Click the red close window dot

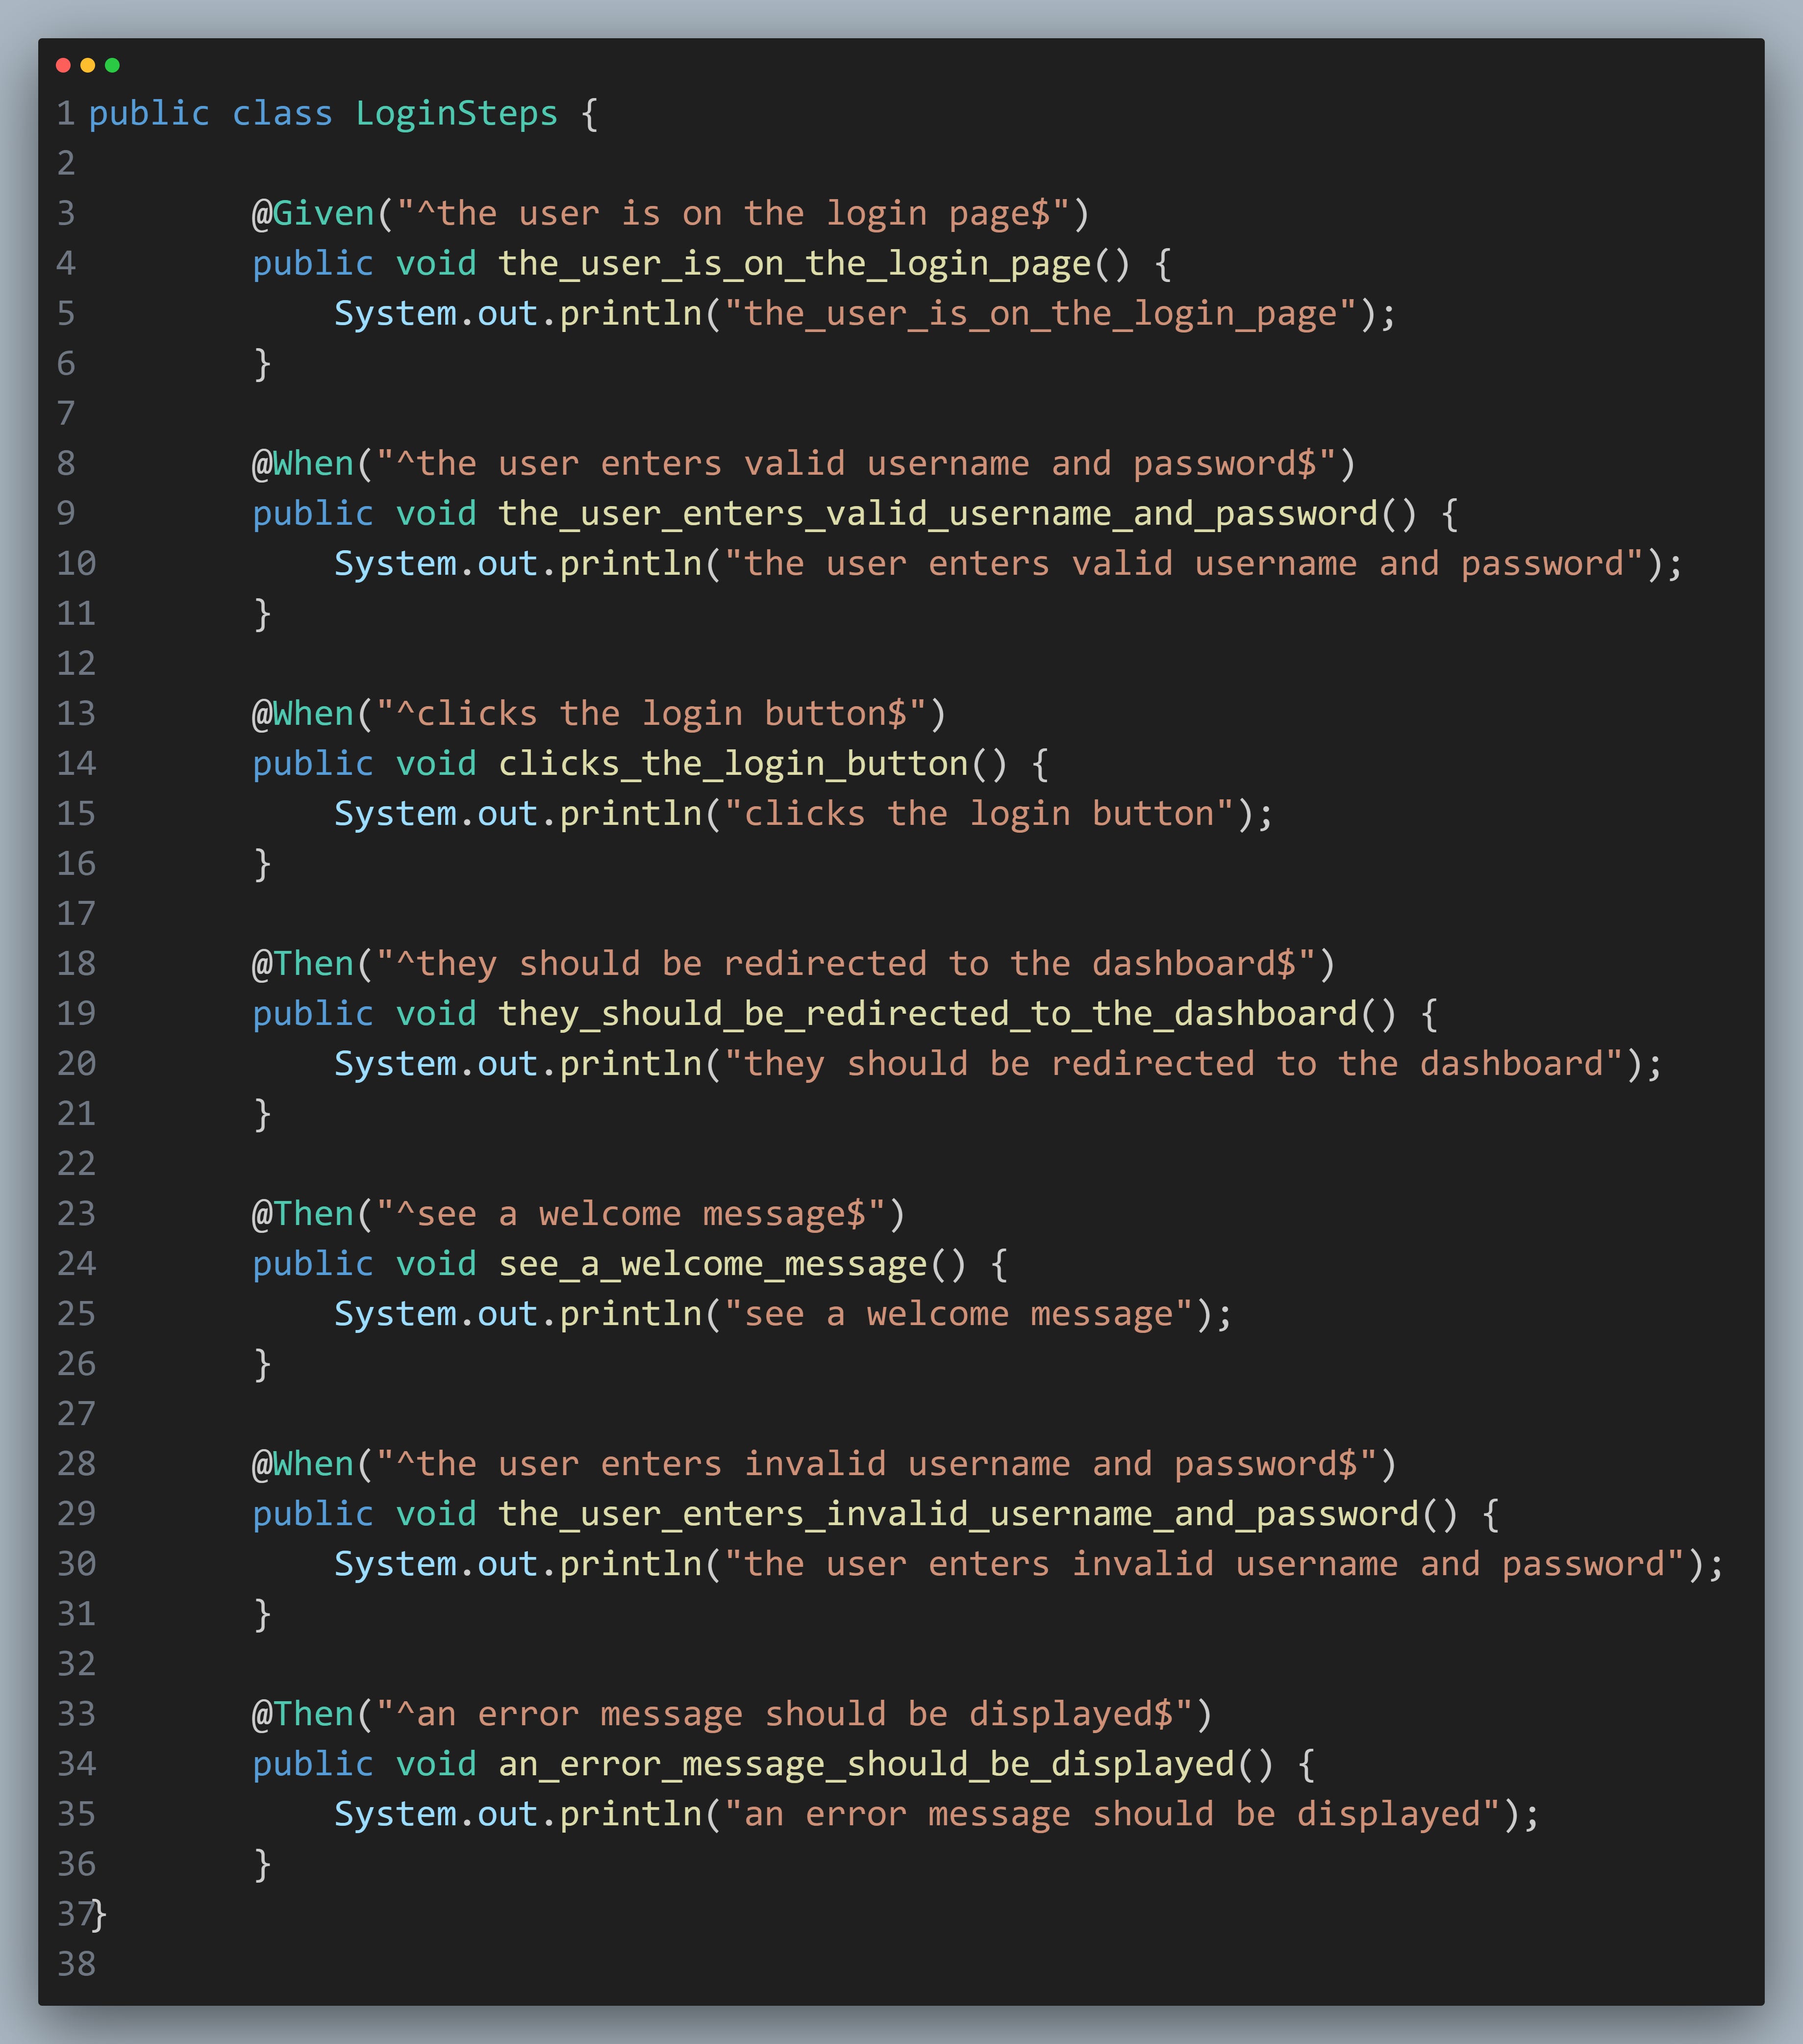[x=63, y=65]
